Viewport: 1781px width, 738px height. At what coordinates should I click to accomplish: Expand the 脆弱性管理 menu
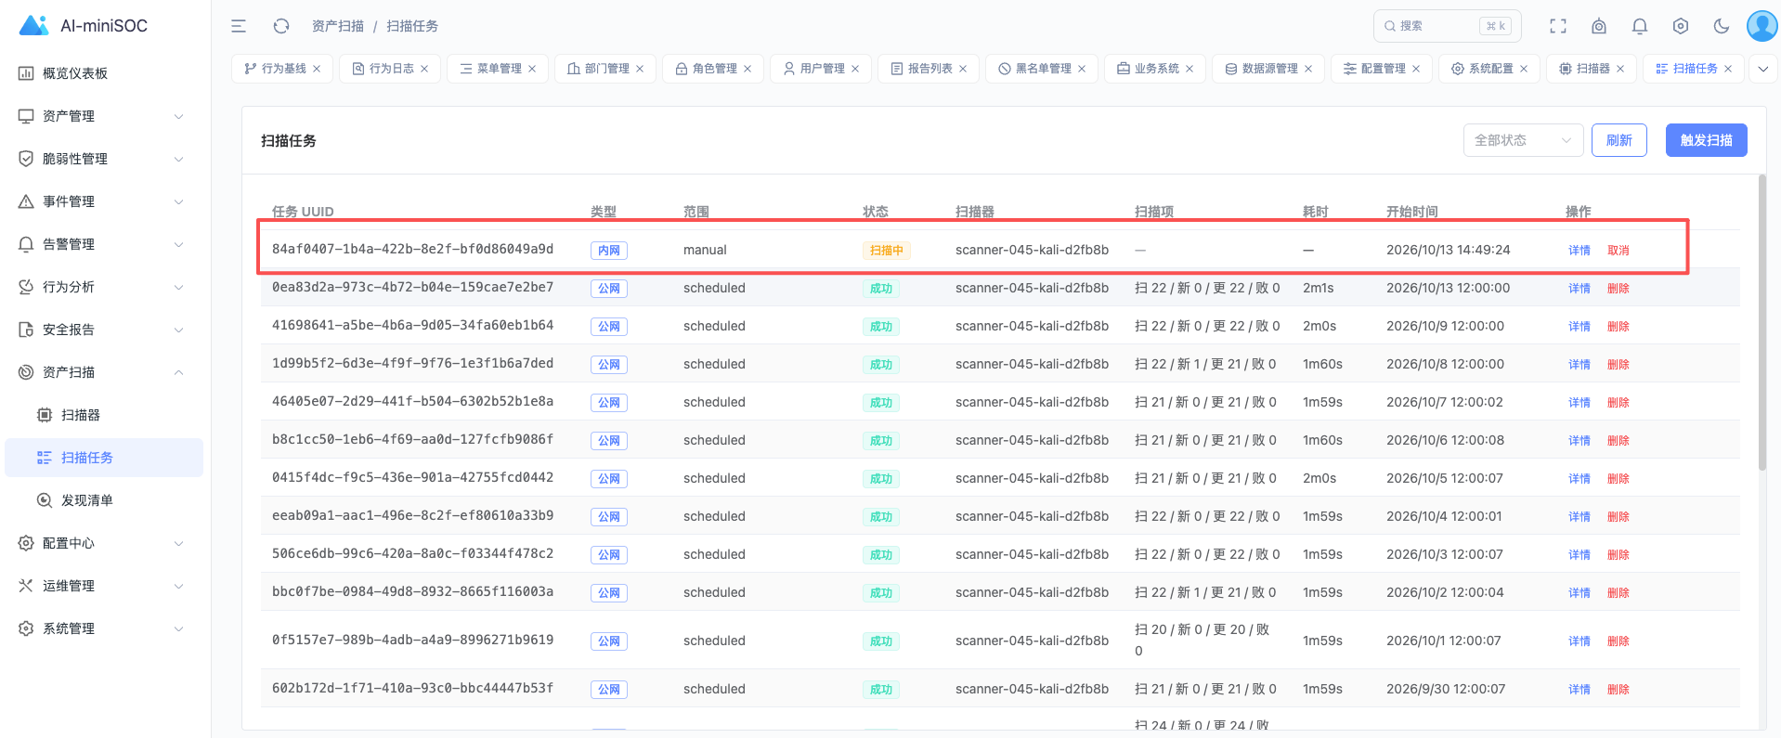tap(104, 159)
